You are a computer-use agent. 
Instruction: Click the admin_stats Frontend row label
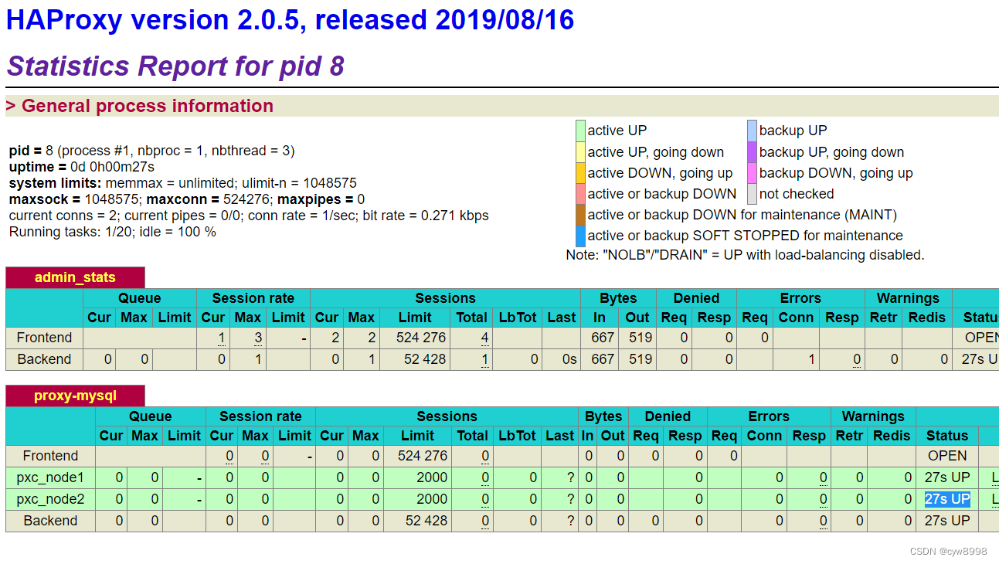[x=44, y=338]
